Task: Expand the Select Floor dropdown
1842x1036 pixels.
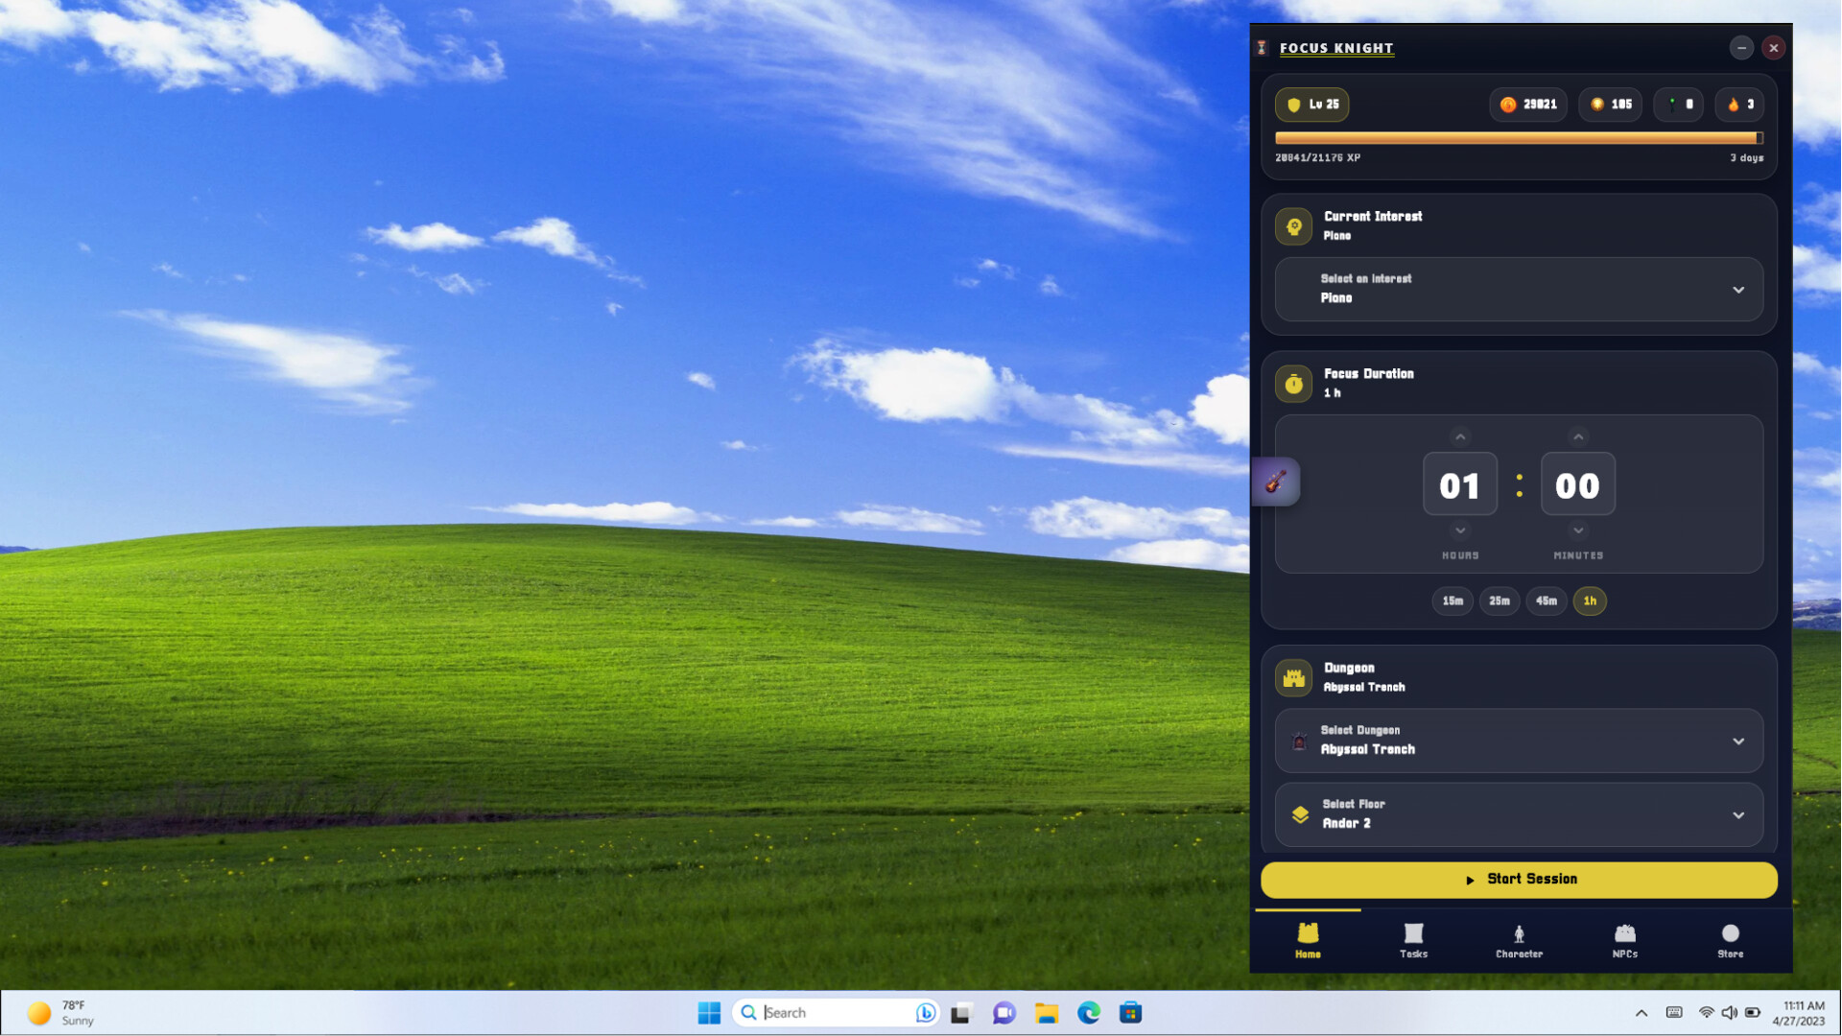Action: pos(1518,814)
